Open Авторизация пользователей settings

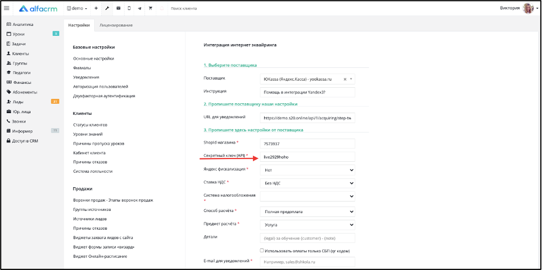(x=101, y=87)
